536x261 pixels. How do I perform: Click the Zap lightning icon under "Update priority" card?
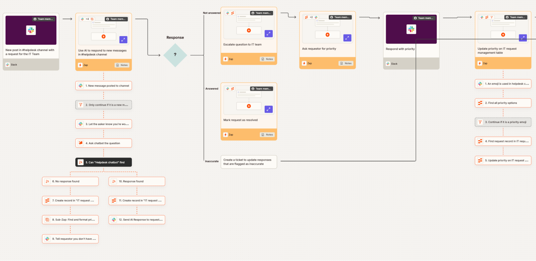pyautogui.click(x=480, y=63)
